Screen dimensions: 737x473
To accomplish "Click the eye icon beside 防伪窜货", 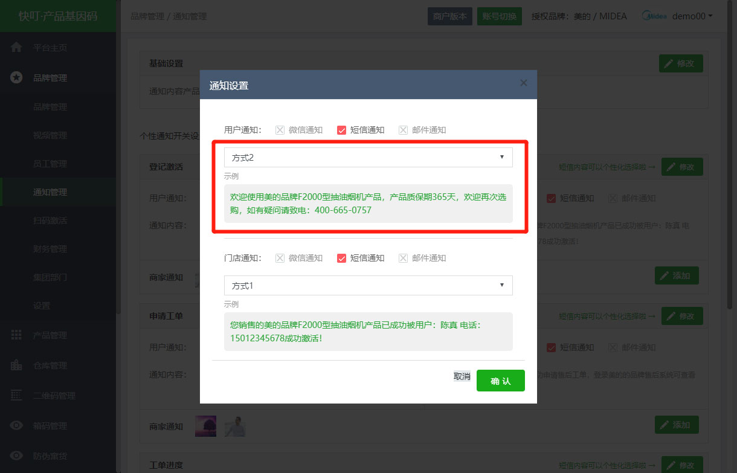I will (16, 456).
